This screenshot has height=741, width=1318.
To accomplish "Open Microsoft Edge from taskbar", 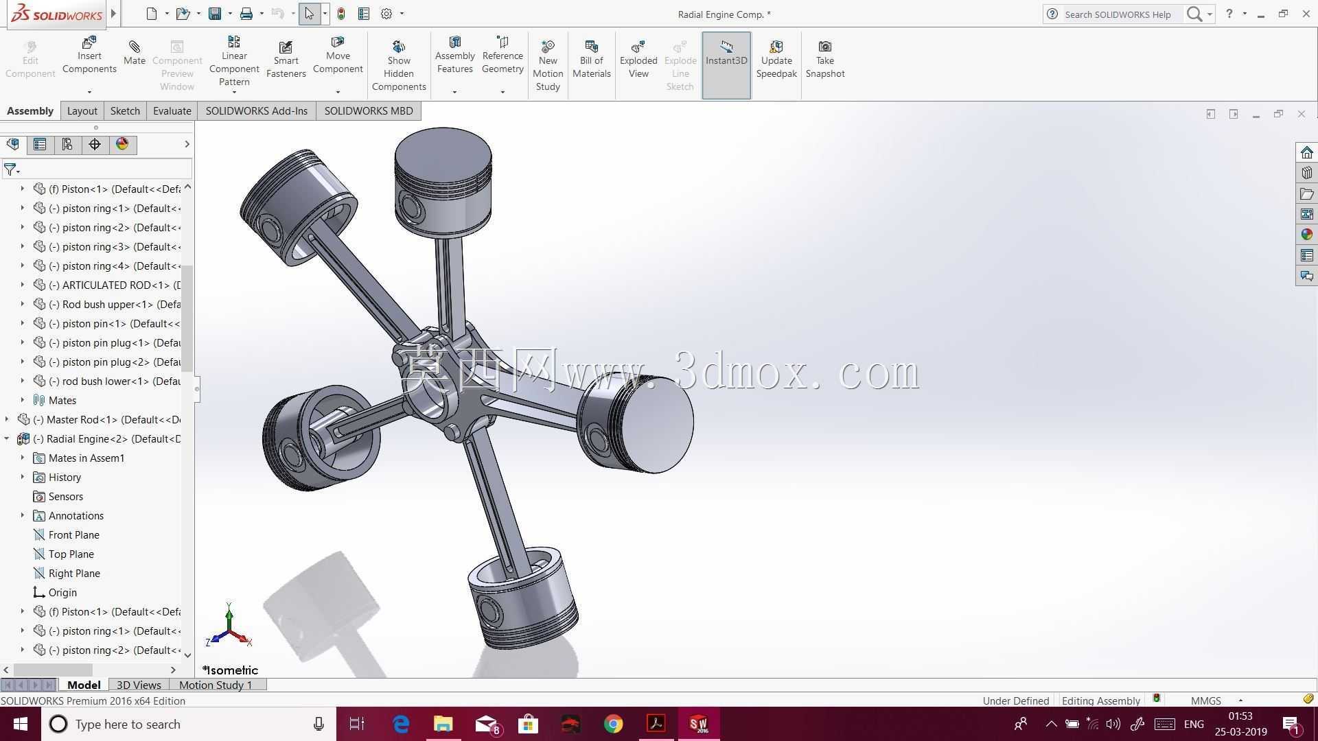I will (x=401, y=724).
